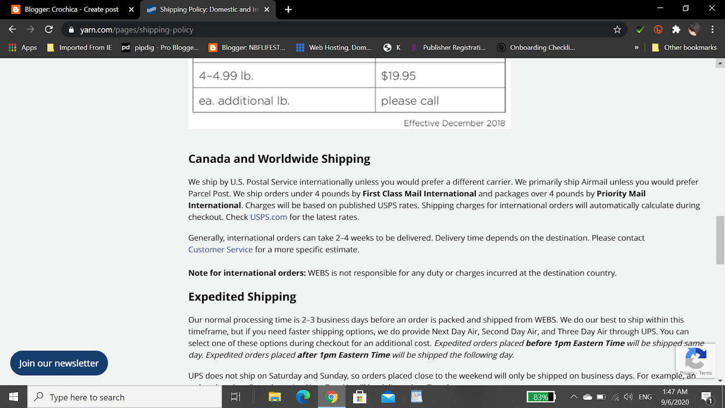Open a new browser tab
725x408 pixels.
[288, 10]
